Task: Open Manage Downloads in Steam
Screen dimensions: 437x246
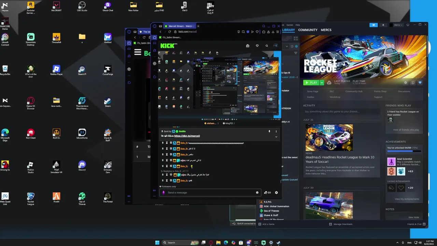Action: point(341,224)
